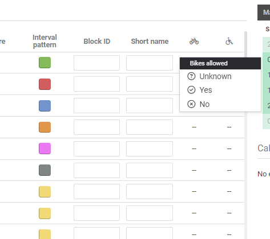Click Block ID field in blue row
This screenshot has height=239, width=270.
pos(96,105)
